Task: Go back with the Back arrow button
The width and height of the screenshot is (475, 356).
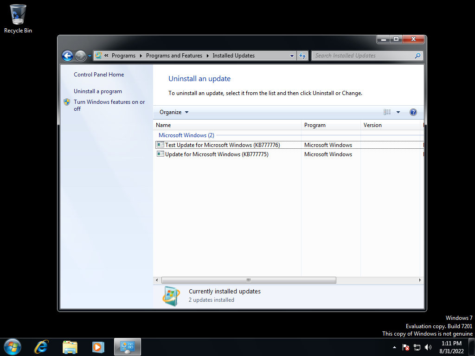Action: [68, 56]
